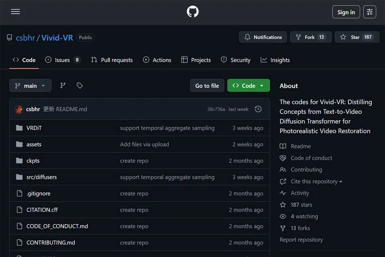
Task: Click the CODE_OF_CONDUCT.md file icon
Action: [19, 226]
